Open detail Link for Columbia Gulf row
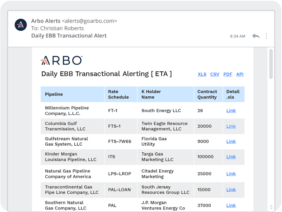 231,126
